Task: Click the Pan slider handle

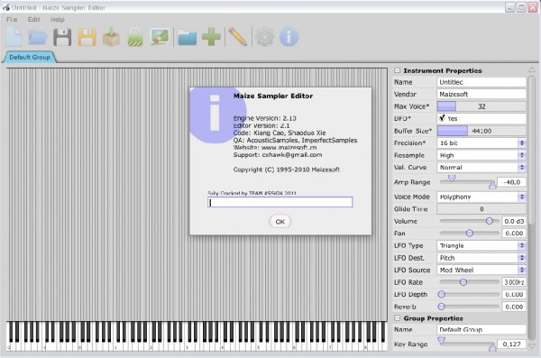Action: (x=469, y=234)
